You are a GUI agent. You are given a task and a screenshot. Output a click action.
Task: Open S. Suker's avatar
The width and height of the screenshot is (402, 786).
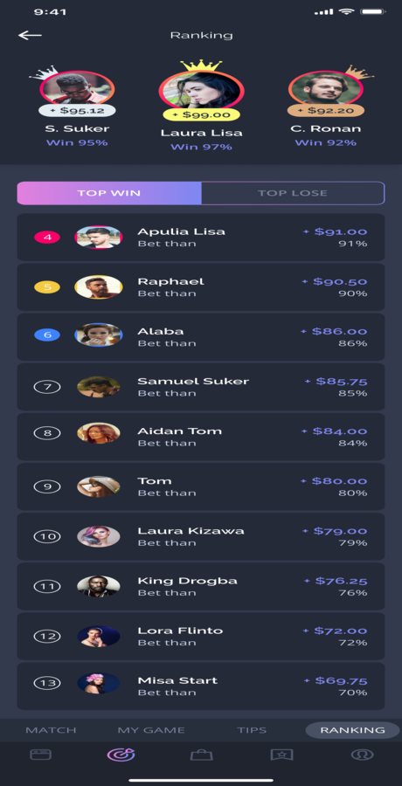(x=77, y=88)
